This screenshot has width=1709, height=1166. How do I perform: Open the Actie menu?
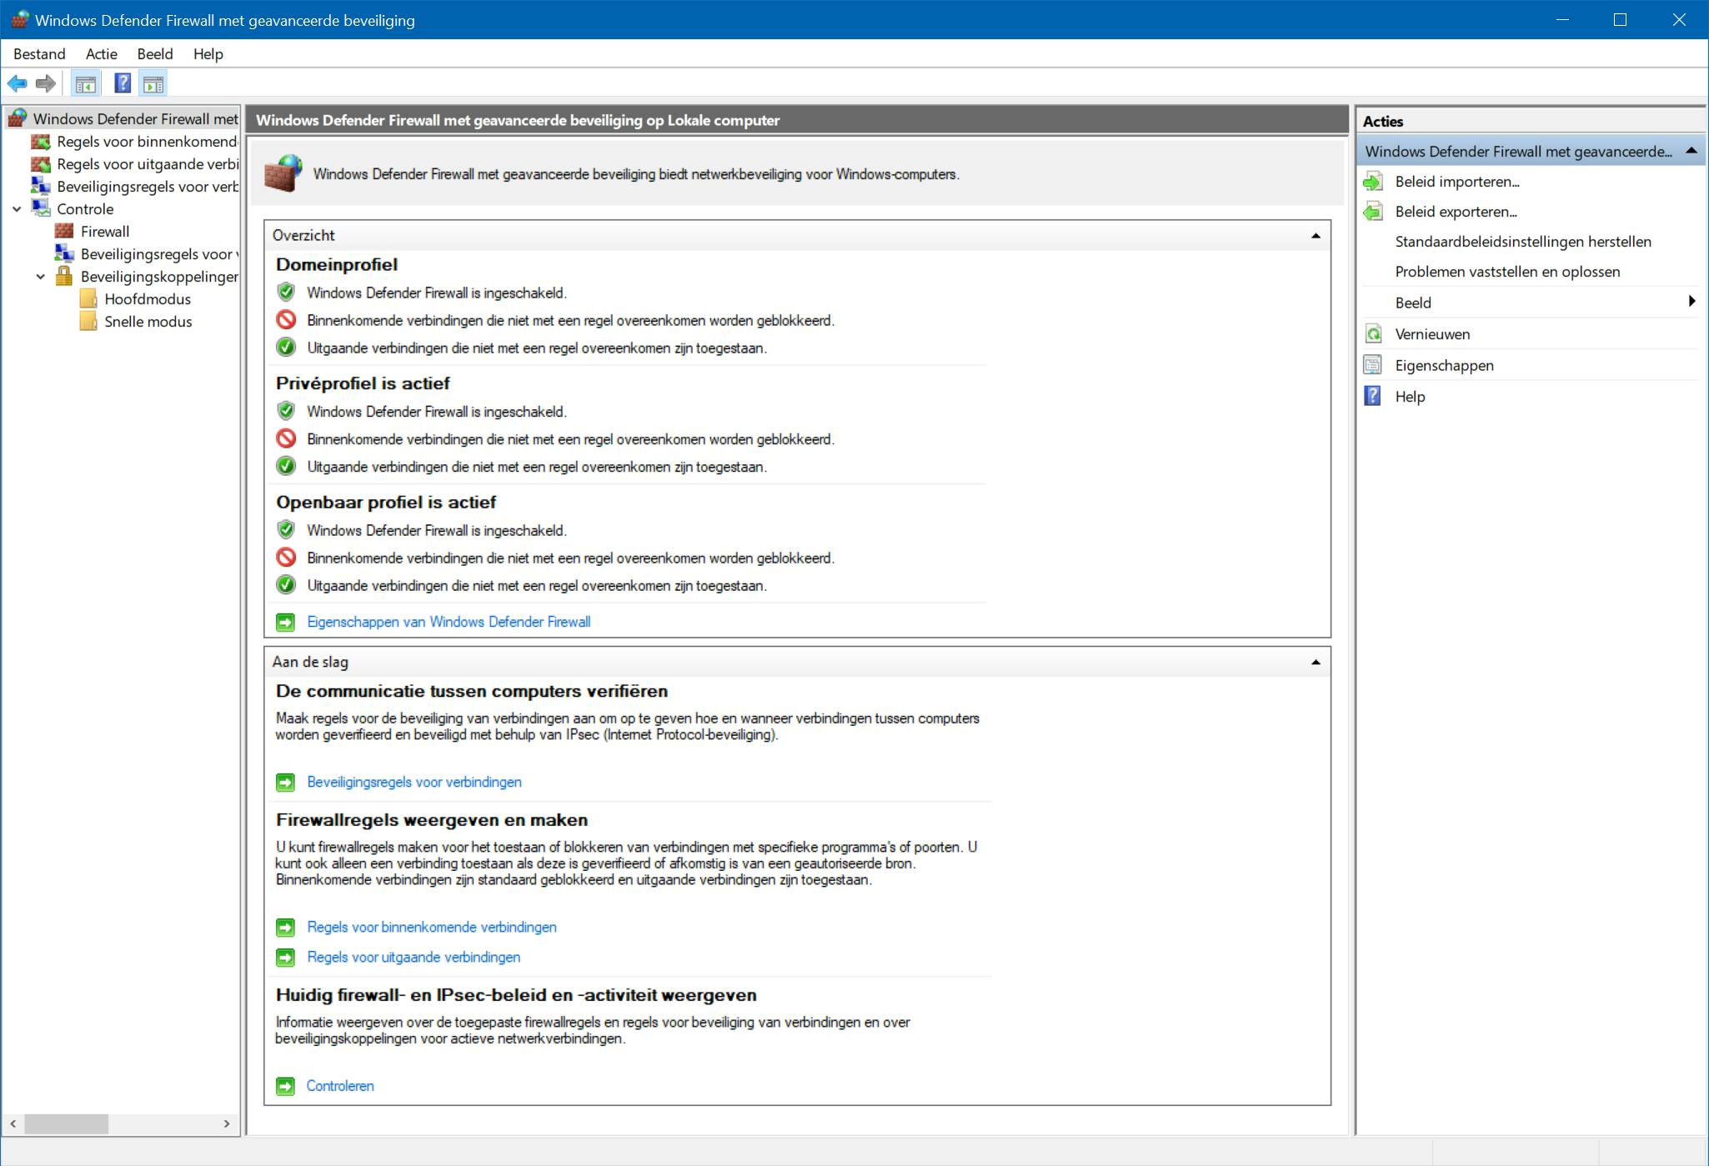[101, 54]
